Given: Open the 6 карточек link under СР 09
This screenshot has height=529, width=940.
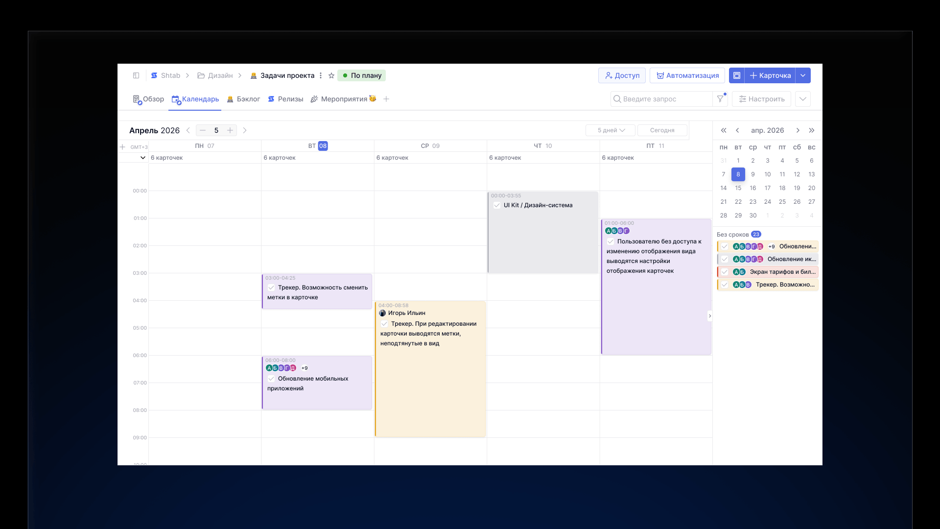Looking at the screenshot, I should pos(392,158).
